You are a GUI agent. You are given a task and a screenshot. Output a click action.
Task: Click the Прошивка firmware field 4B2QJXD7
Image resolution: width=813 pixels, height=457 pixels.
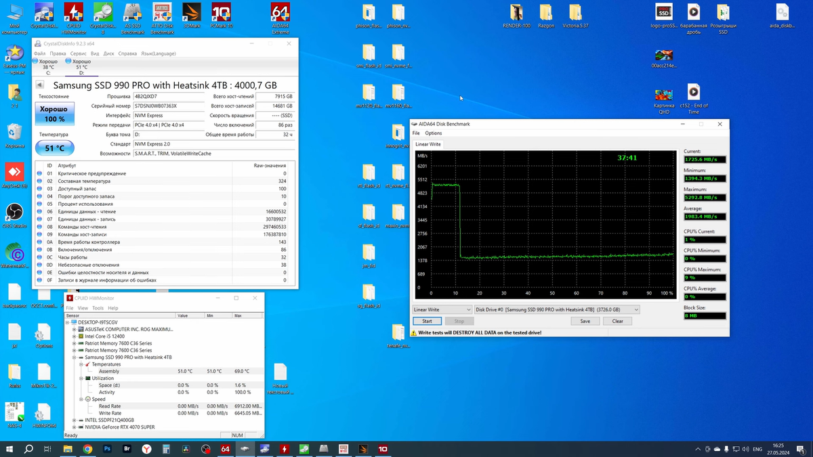click(x=168, y=97)
